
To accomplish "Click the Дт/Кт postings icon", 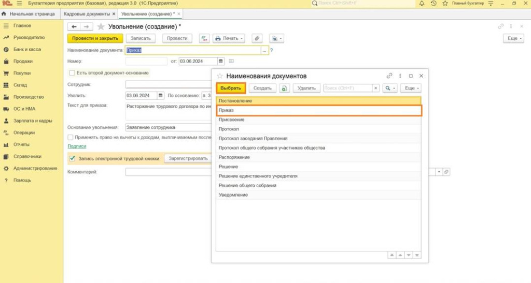I will [x=204, y=38].
